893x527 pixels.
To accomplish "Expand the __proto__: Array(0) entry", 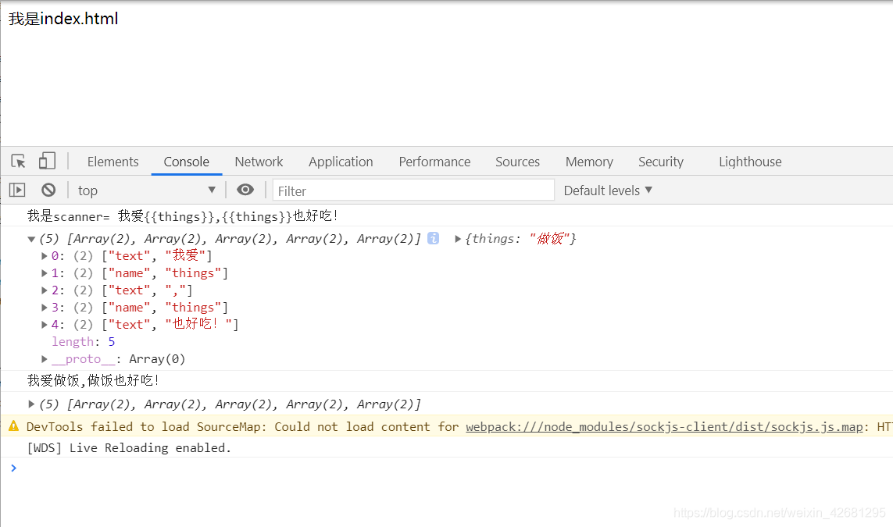I will click(x=44, y=358).
